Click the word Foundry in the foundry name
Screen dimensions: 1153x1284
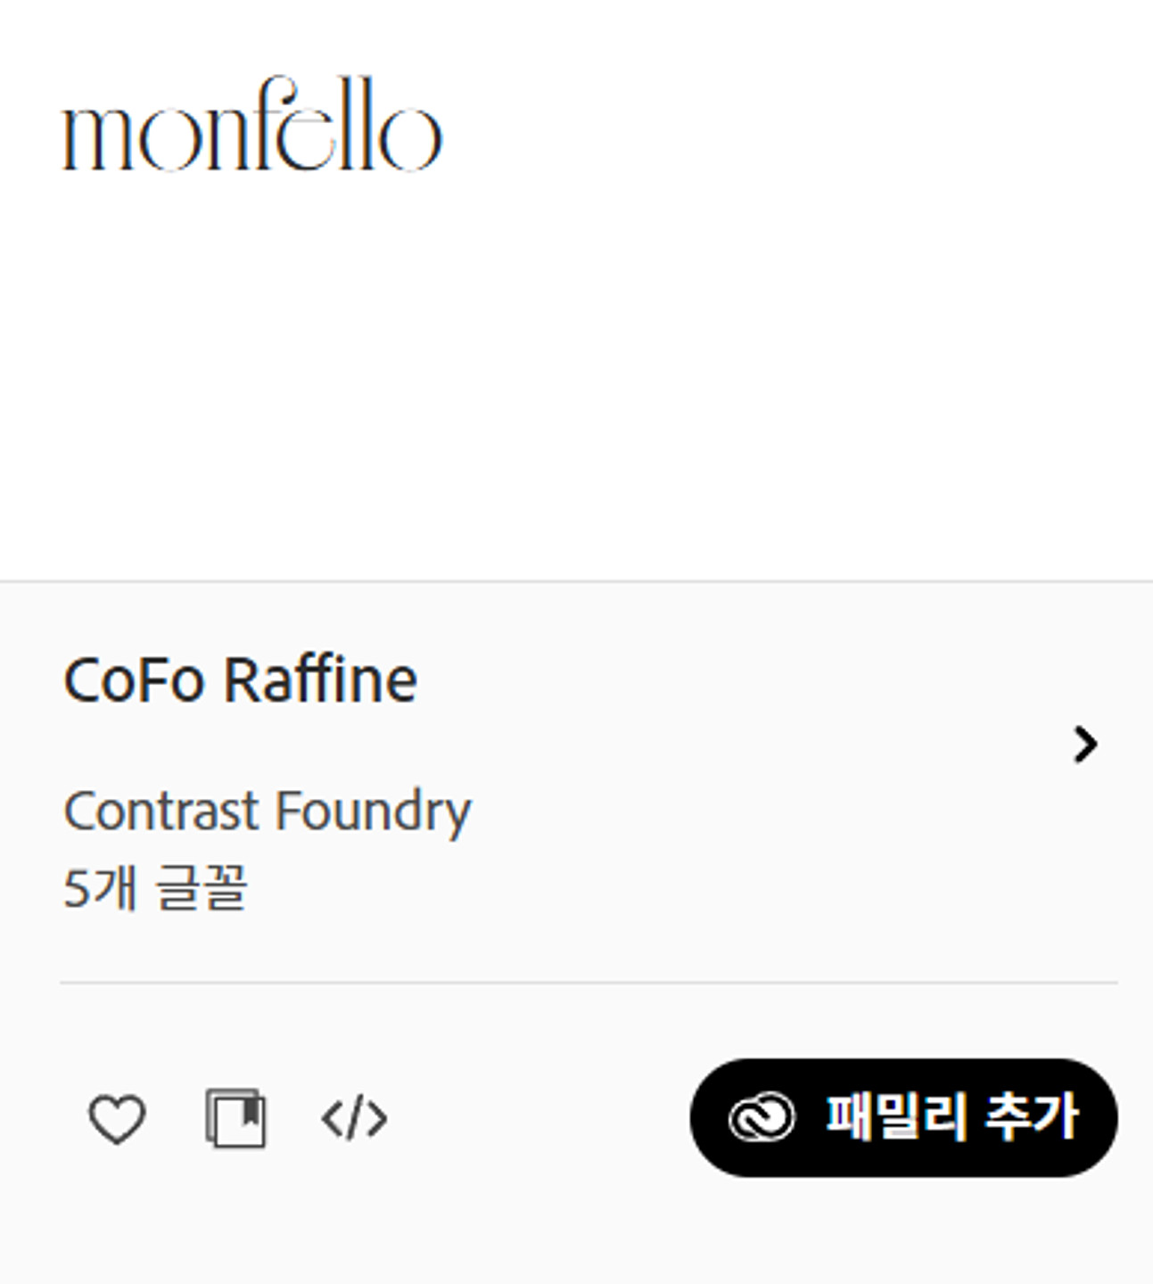click(x=373, y=811)
